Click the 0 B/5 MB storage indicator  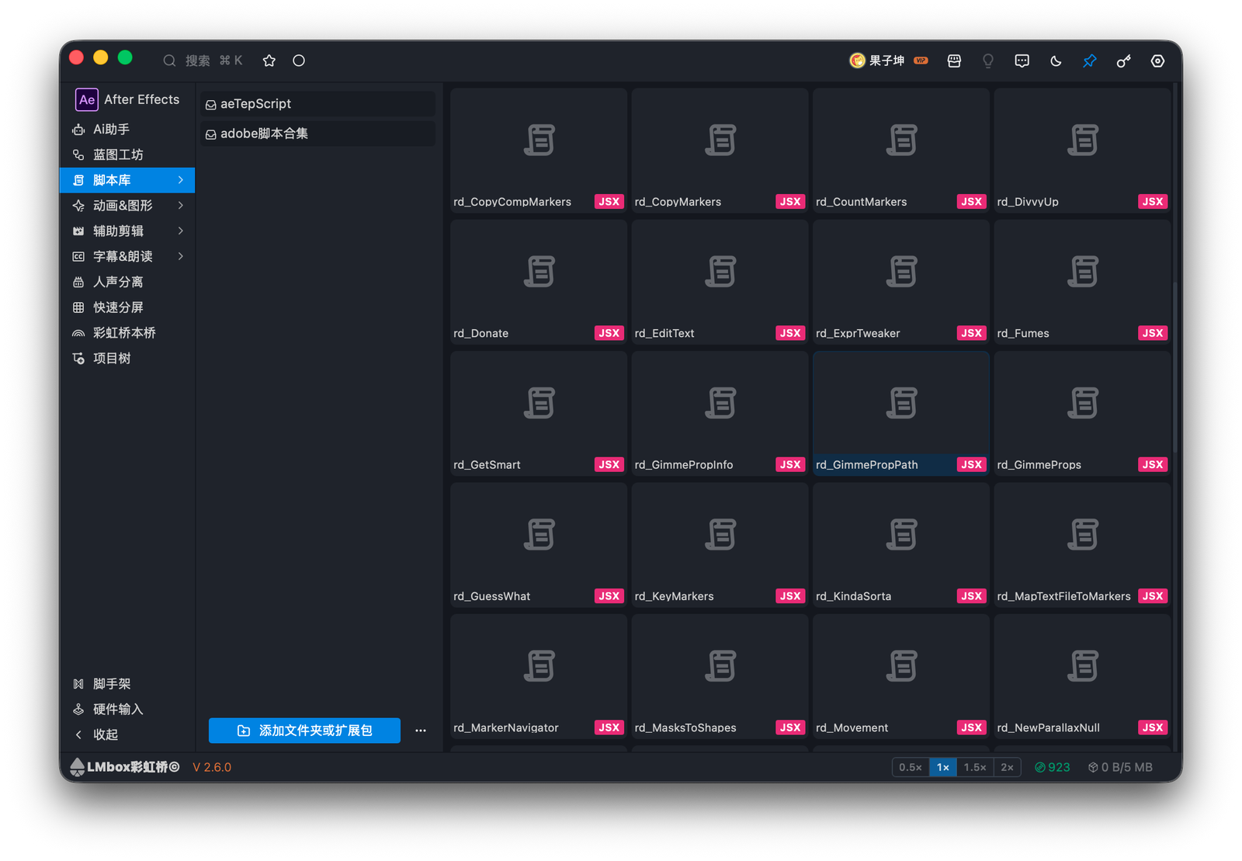pos(1120,767)
